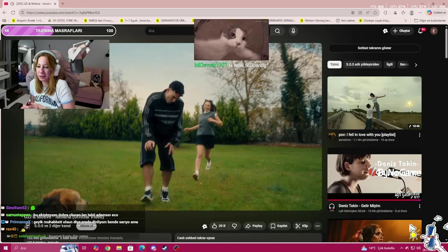448x252 pixels.
Task: Open Microsoft Store from taskbar
Action: [x=130, y=248]
